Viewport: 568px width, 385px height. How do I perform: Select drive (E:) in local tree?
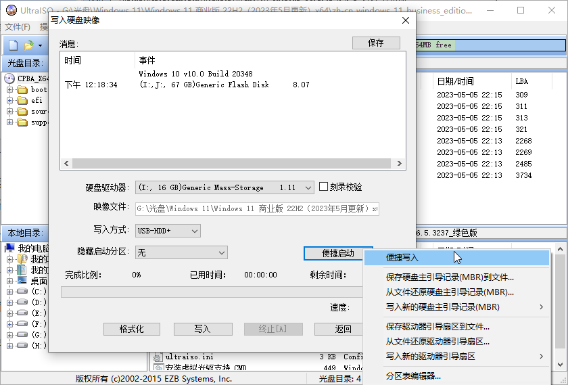coord(22,313)
